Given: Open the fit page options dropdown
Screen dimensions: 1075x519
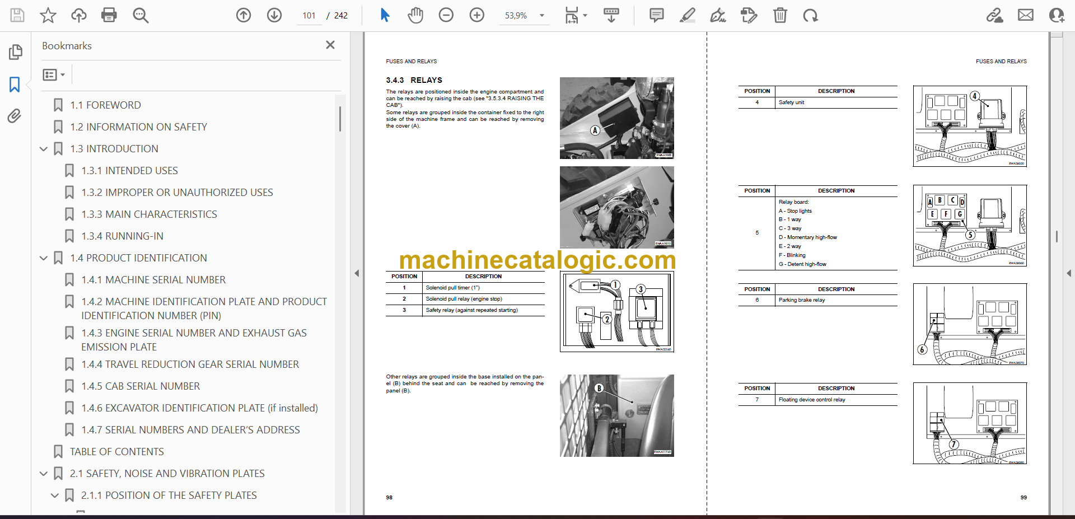Looking at the screenshot, I should [x=576, y=15].
